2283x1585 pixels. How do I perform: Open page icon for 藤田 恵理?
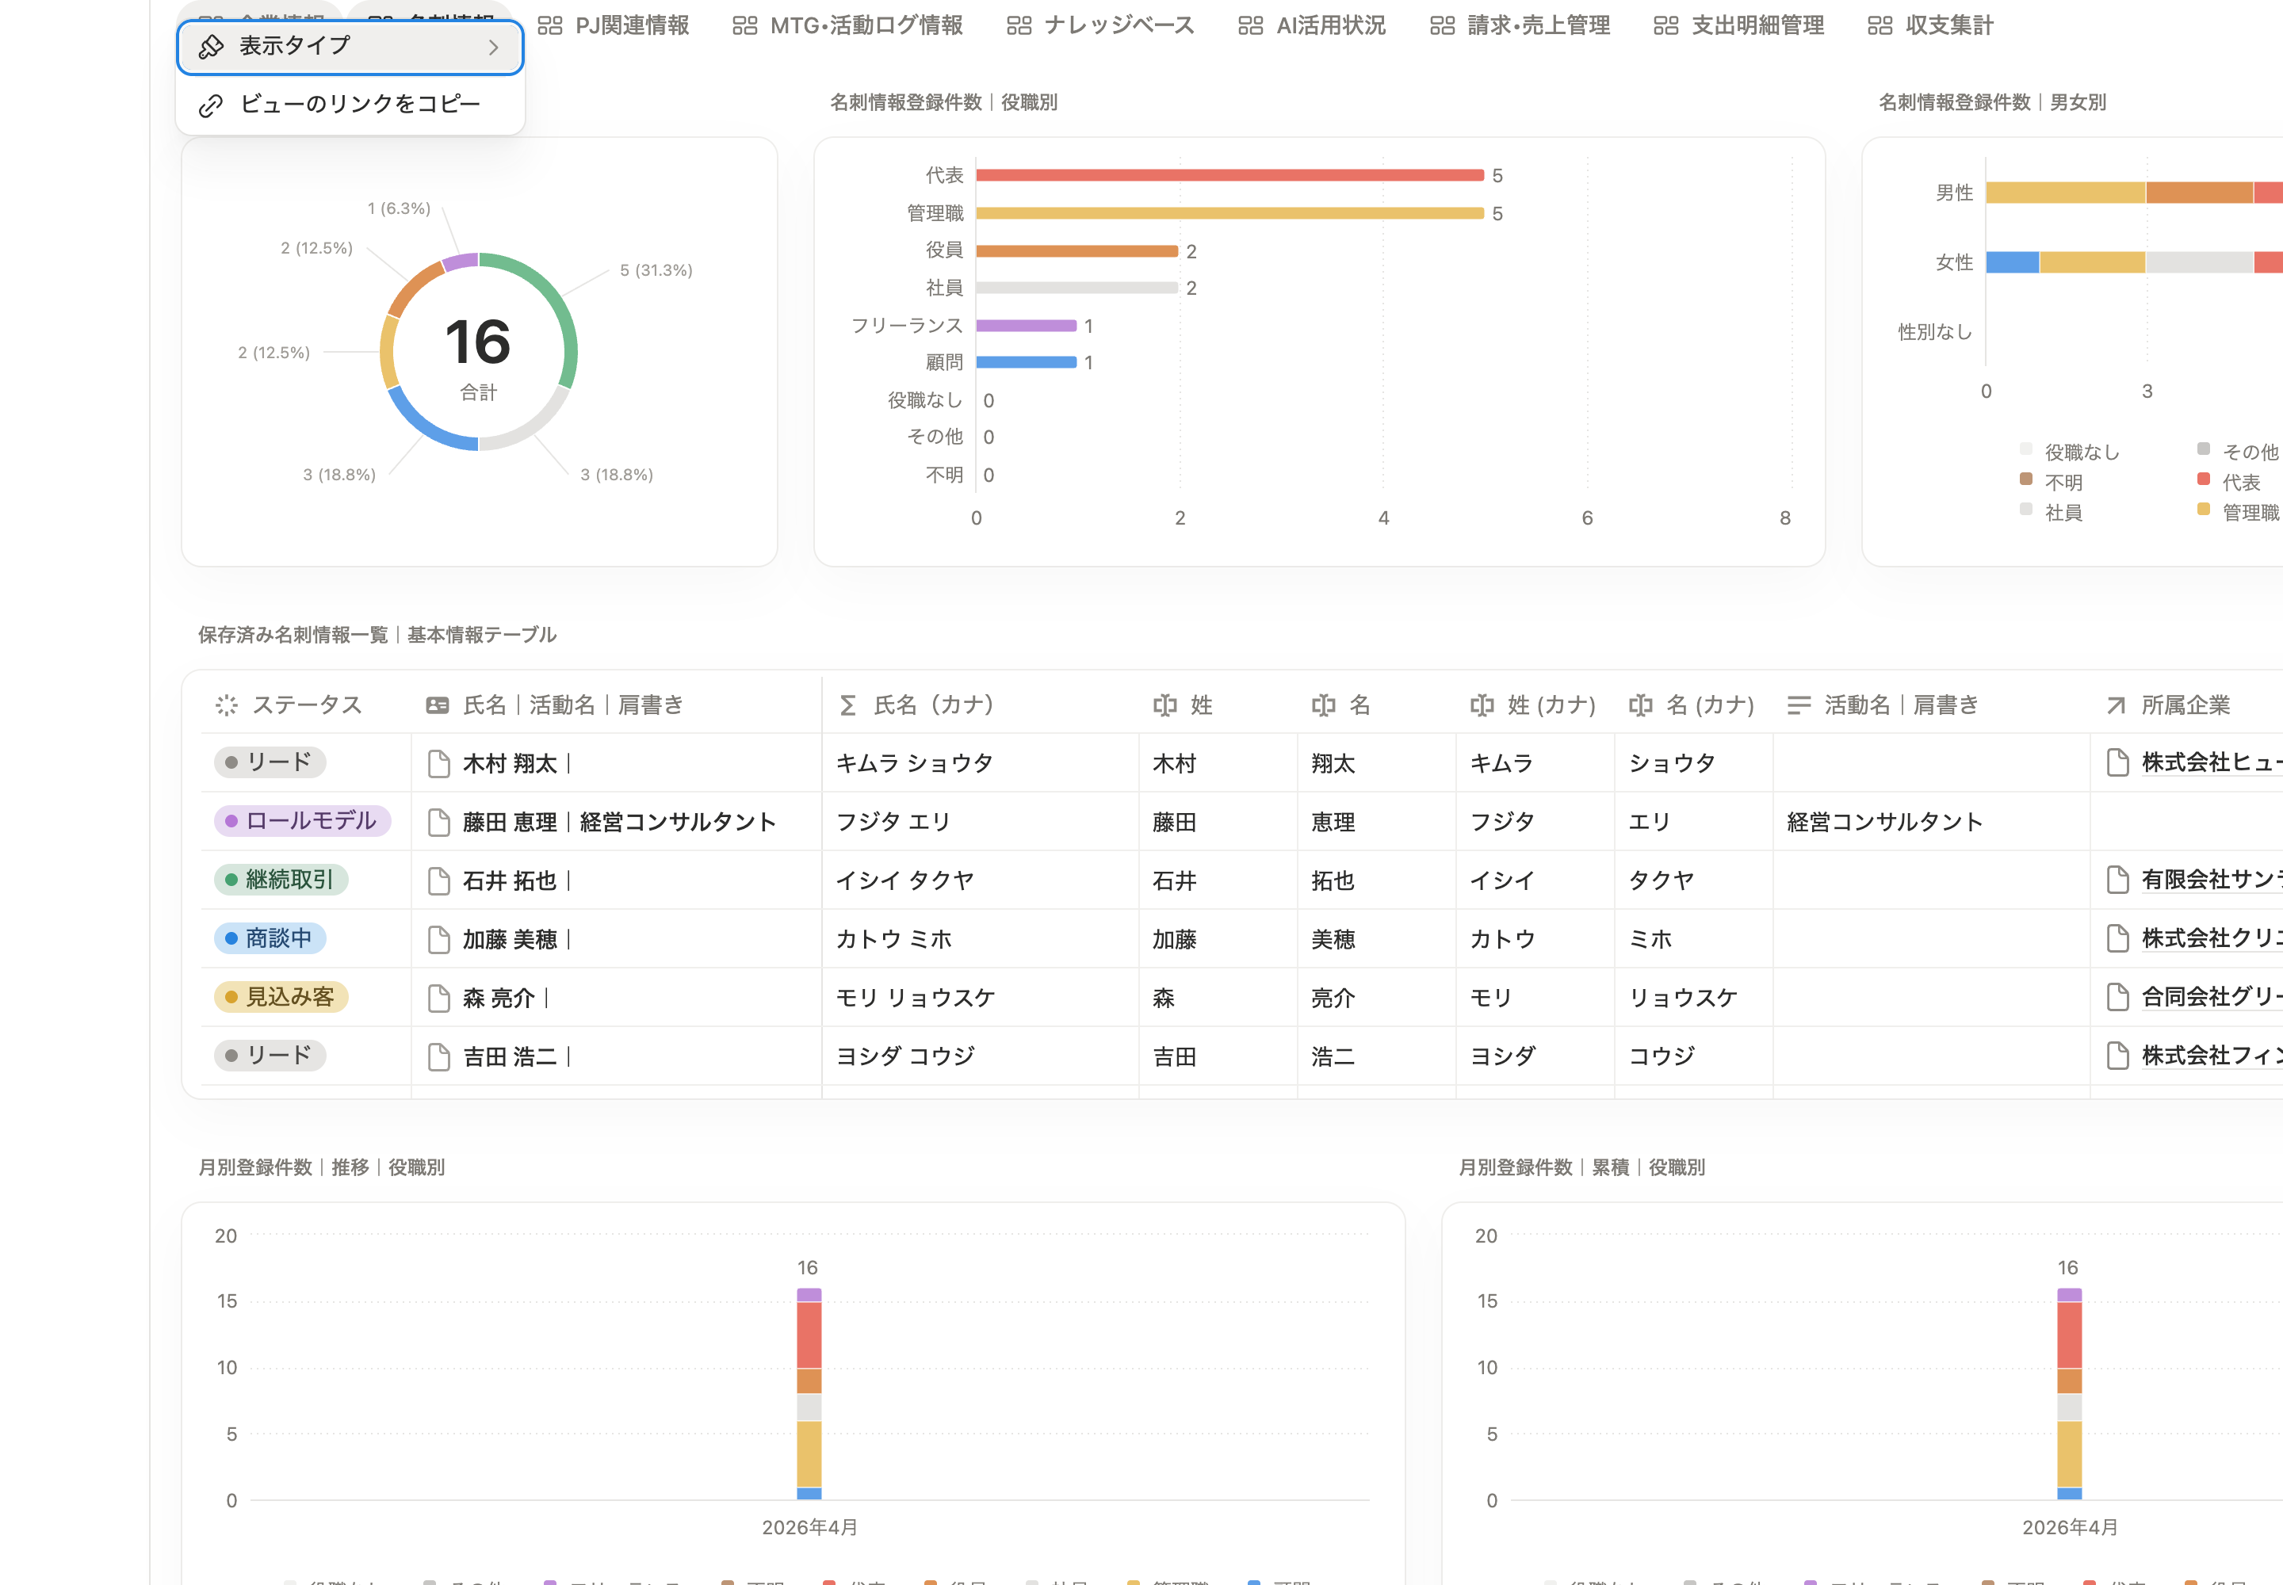438,823
